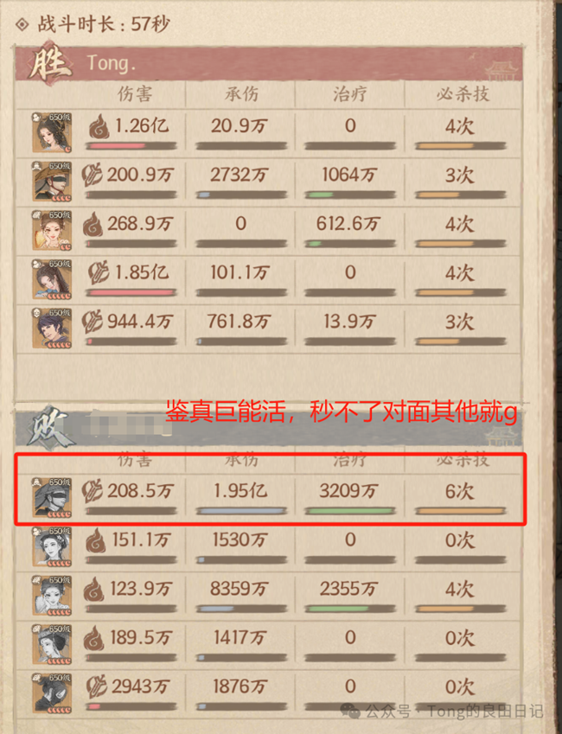
Task: Click the 战斗时长 57秒 label
Action: click(103, 24)
